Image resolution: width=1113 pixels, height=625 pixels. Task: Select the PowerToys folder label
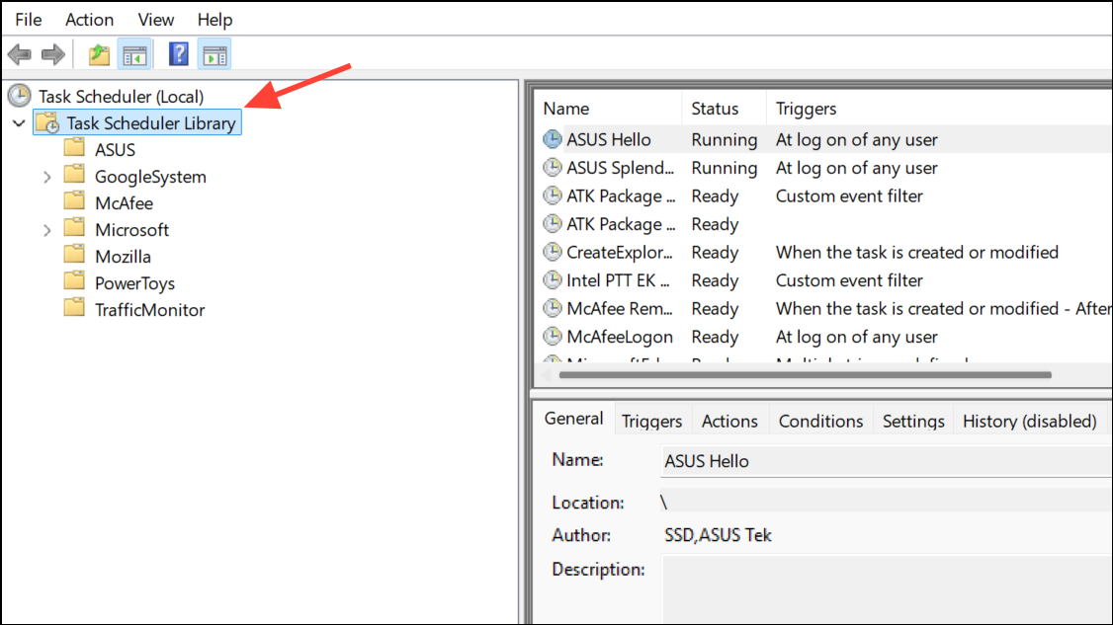(134, 283)
